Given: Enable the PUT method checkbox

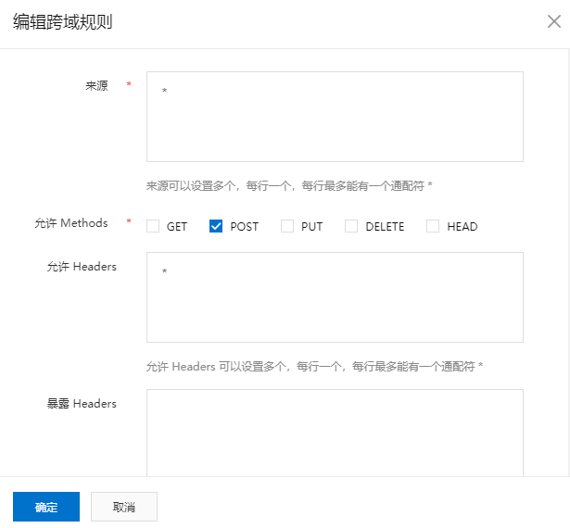Looking at the screenshot, I should tap(287, 226).
